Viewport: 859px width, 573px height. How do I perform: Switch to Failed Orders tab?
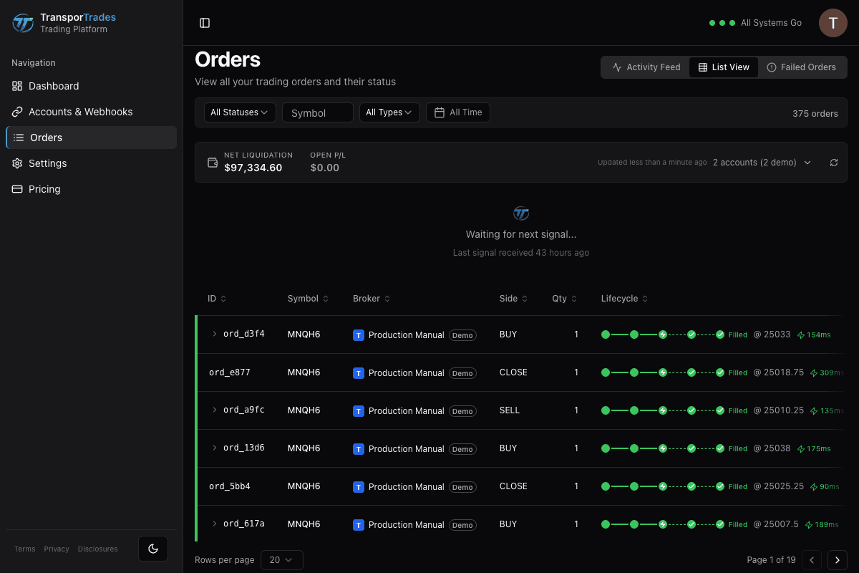801,67
